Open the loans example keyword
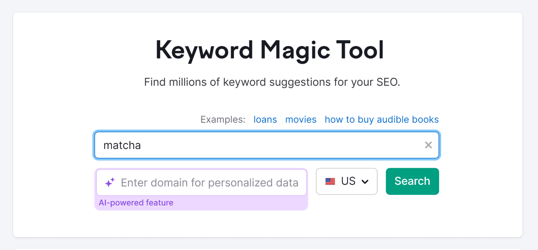Image resolution: width=538 pixels, height=250 pixels. [265, 119]
